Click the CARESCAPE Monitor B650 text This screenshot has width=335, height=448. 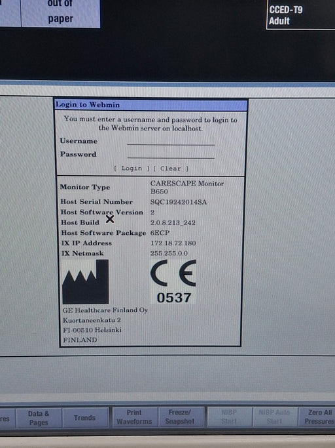click(187, 187)
